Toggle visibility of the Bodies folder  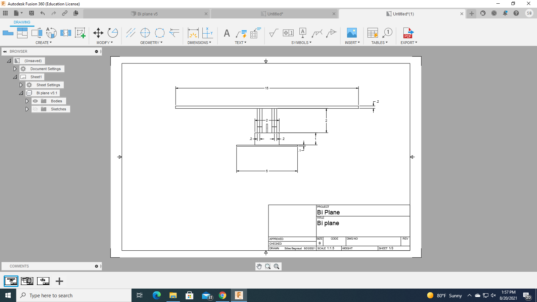point(35,101)
